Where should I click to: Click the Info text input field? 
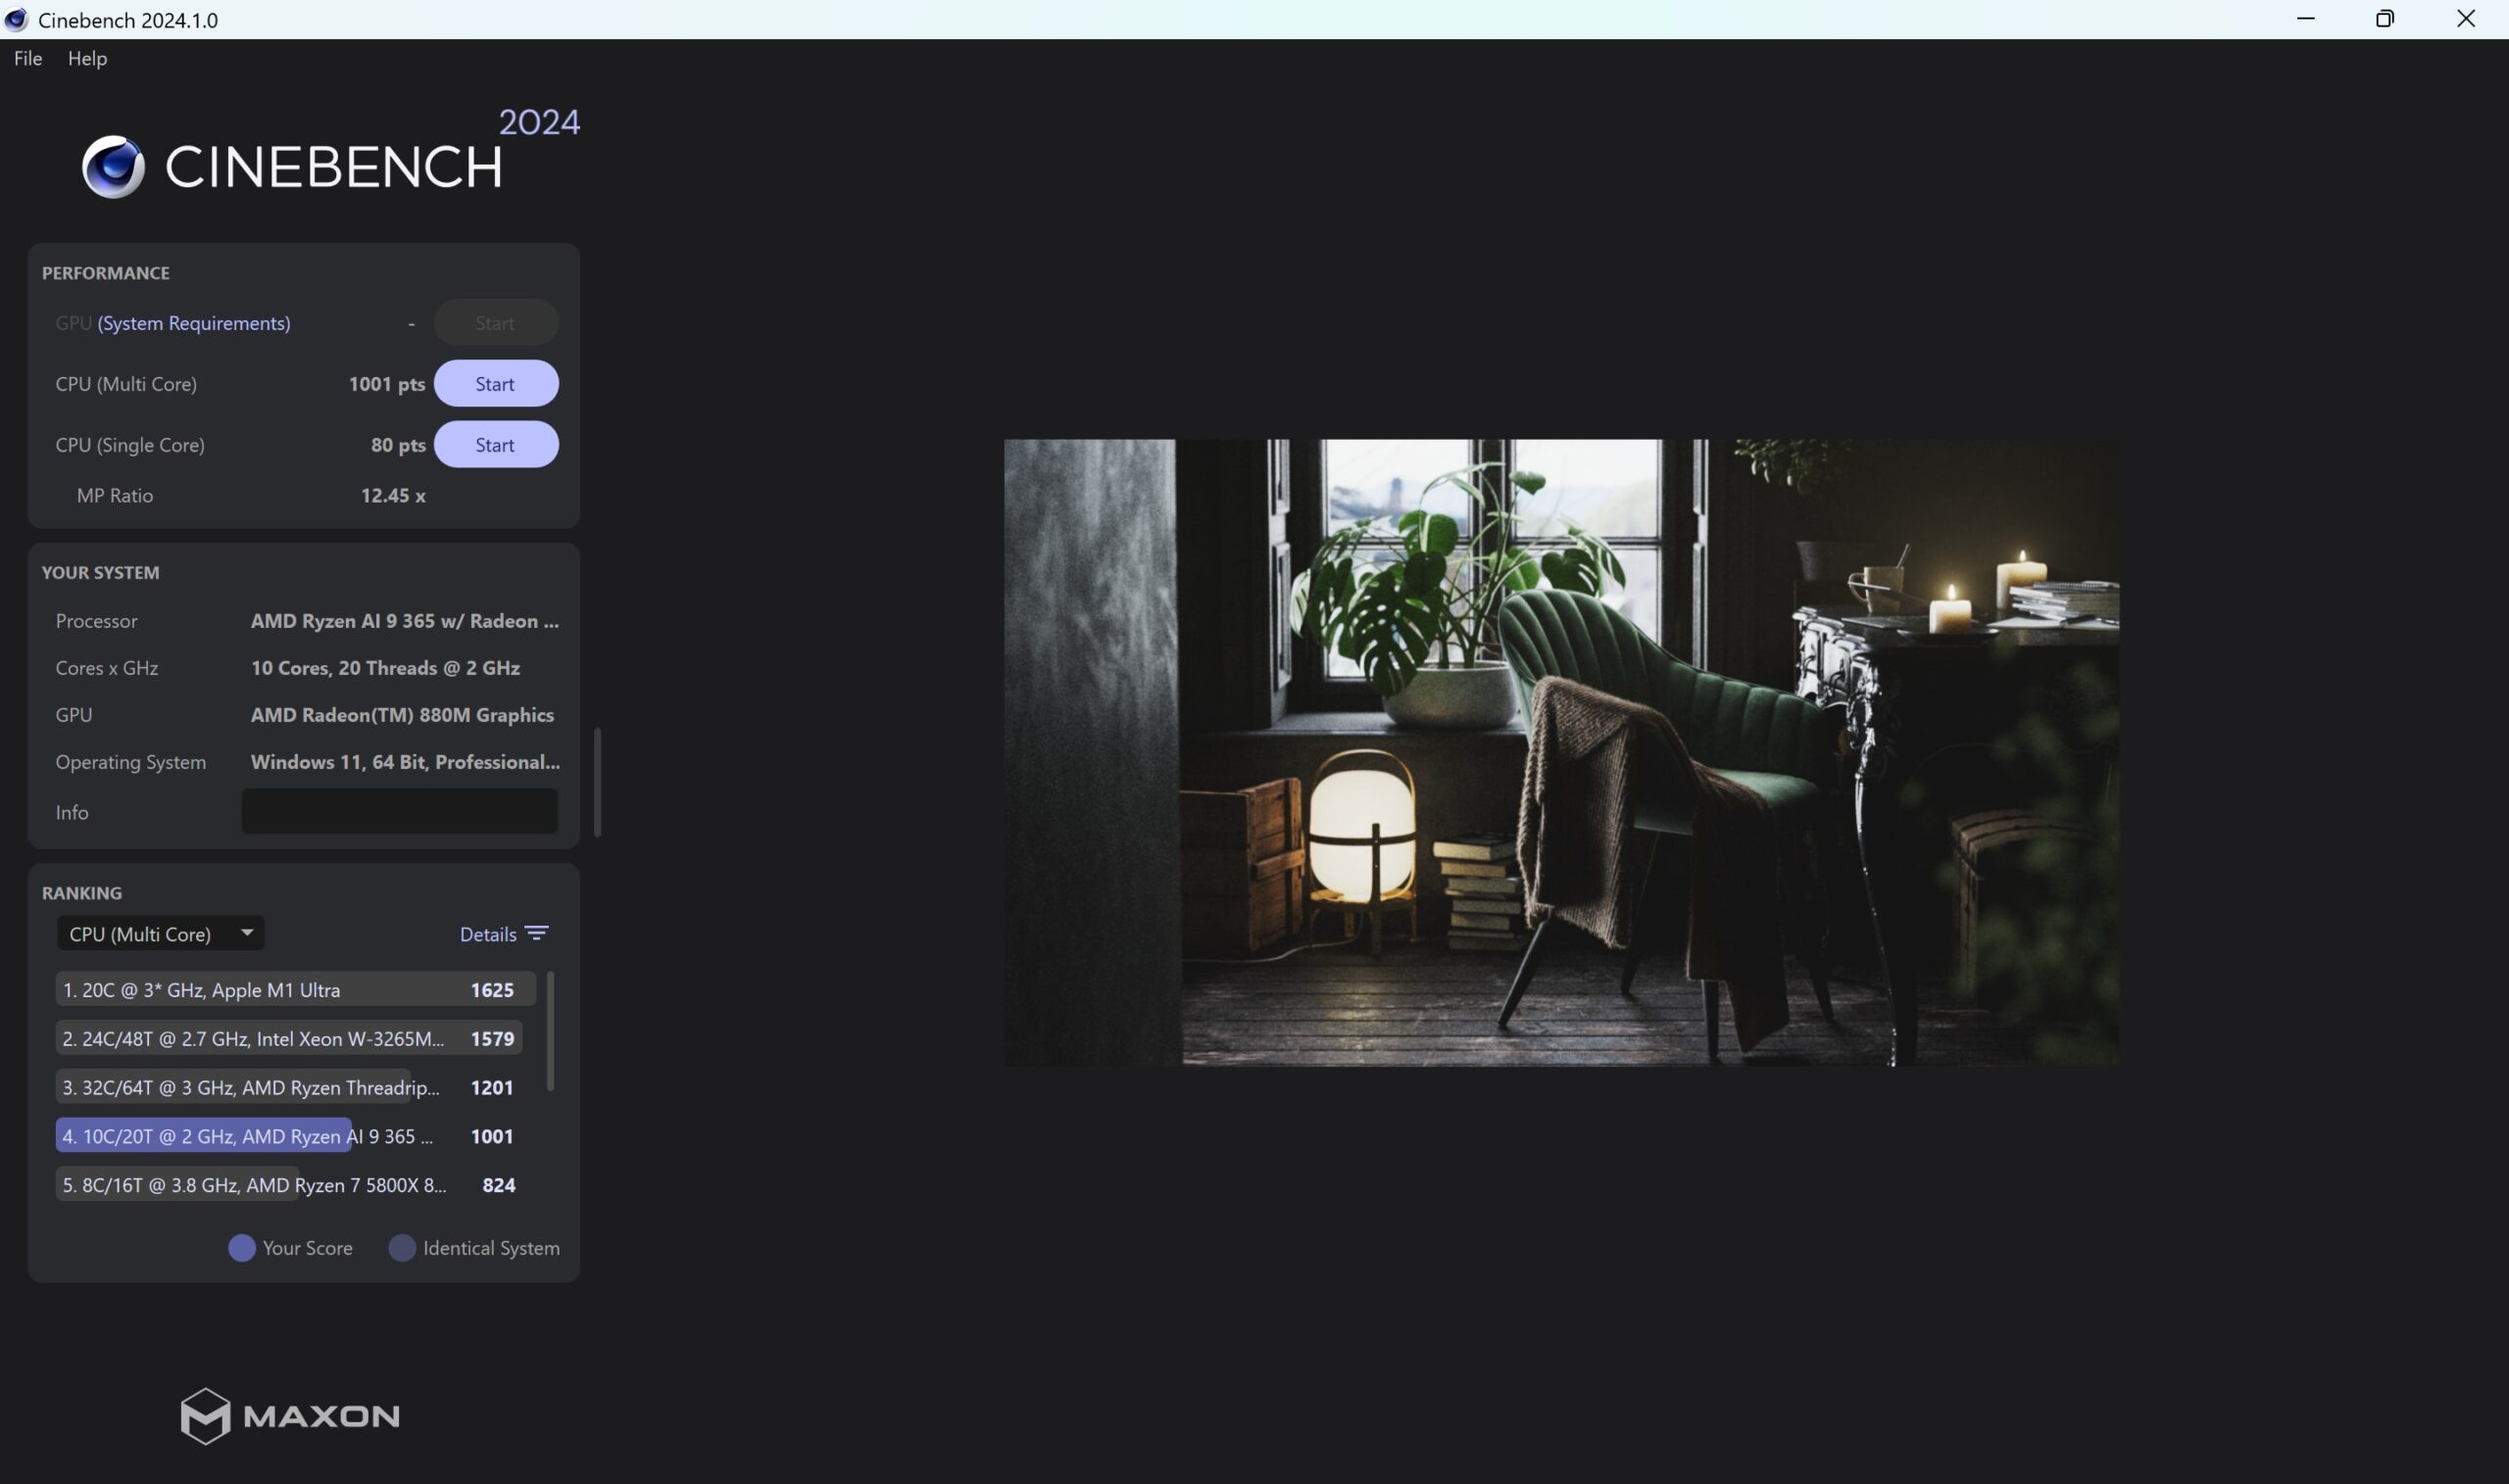click(399, 811)
